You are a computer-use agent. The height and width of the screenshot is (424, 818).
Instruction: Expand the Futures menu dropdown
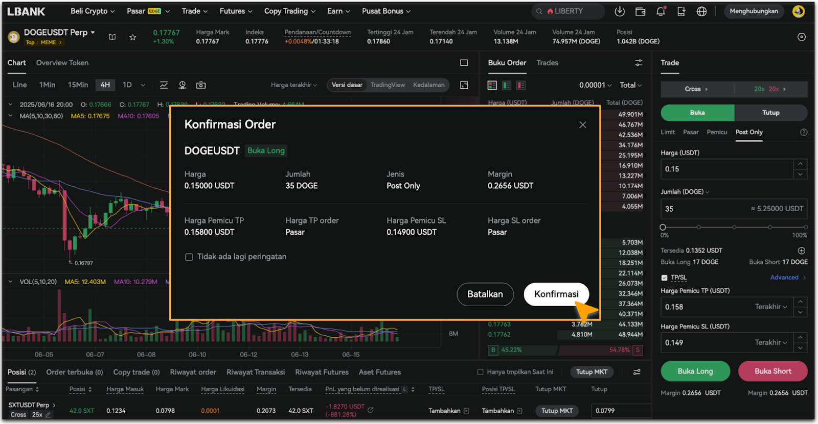pyautogui.click(x=236, y=11)
